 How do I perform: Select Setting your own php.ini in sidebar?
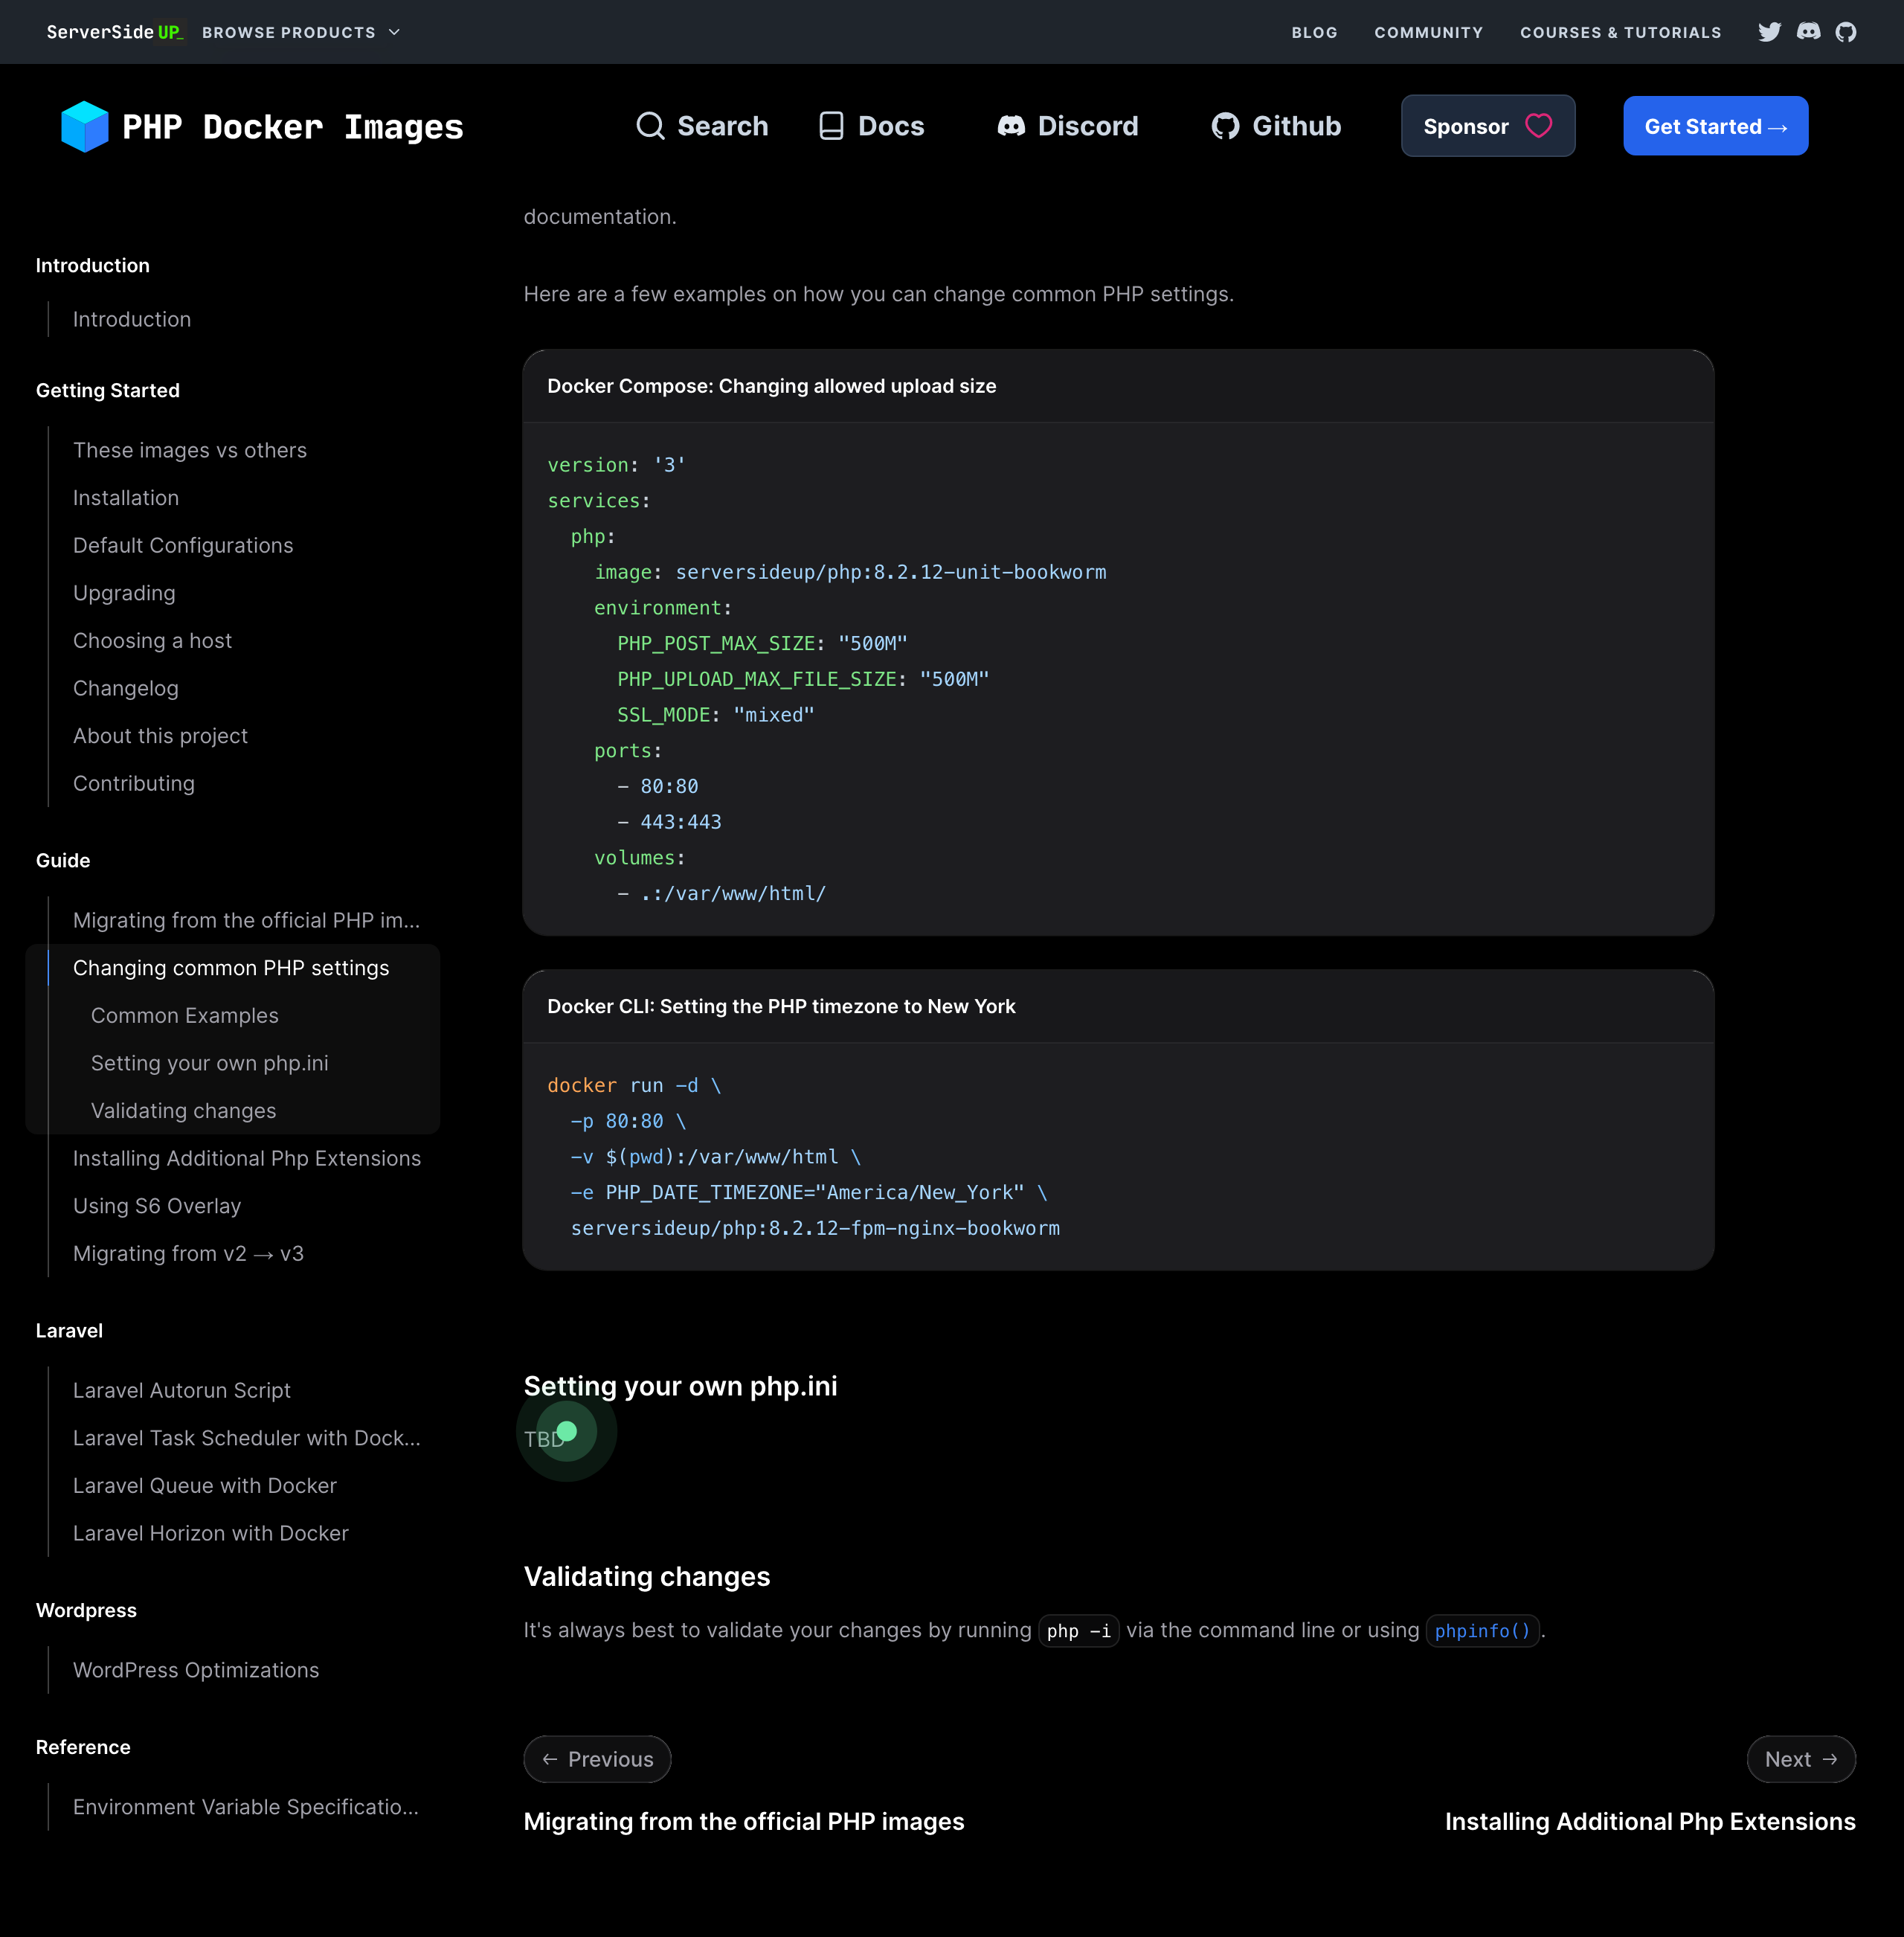click(x=209, y=1063)
